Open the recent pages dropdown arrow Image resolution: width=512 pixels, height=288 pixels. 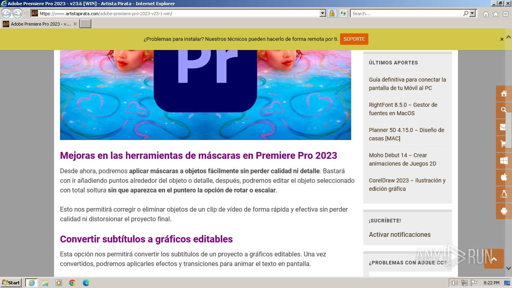pos(26,14)
